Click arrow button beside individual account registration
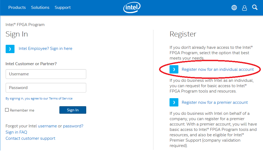 click(x=174, y=69)
